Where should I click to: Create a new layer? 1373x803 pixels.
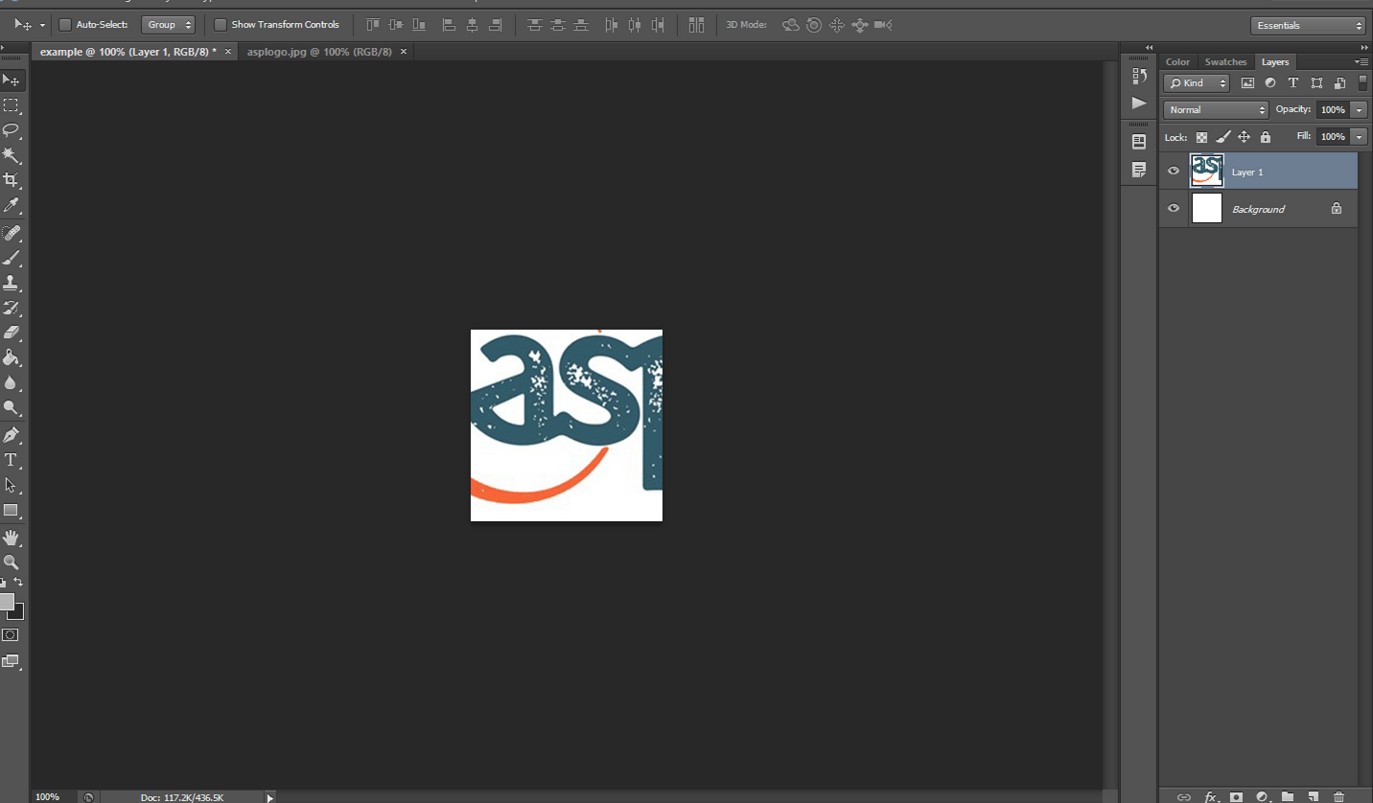1314,796
